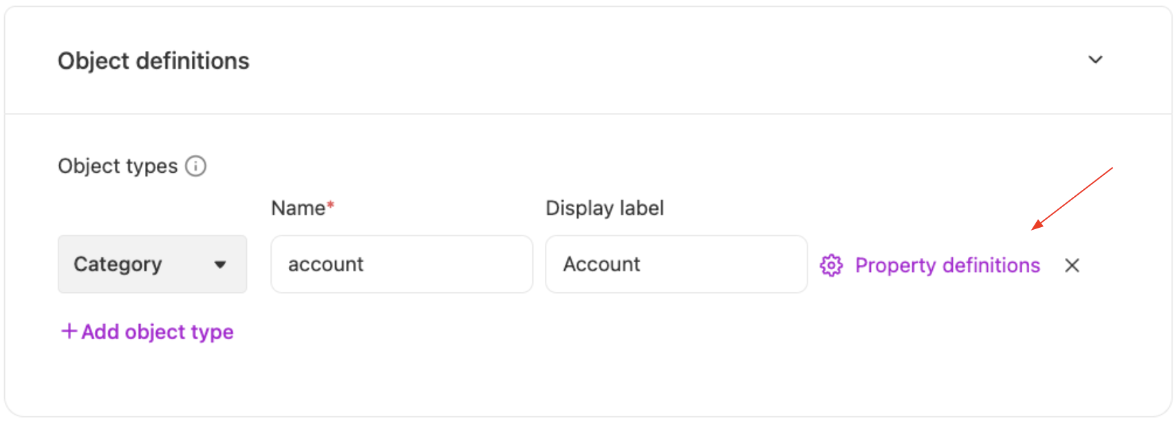Open the Property definitions link
The height and width of the screenshot is (426, 1175).
(x=947, y=265)
